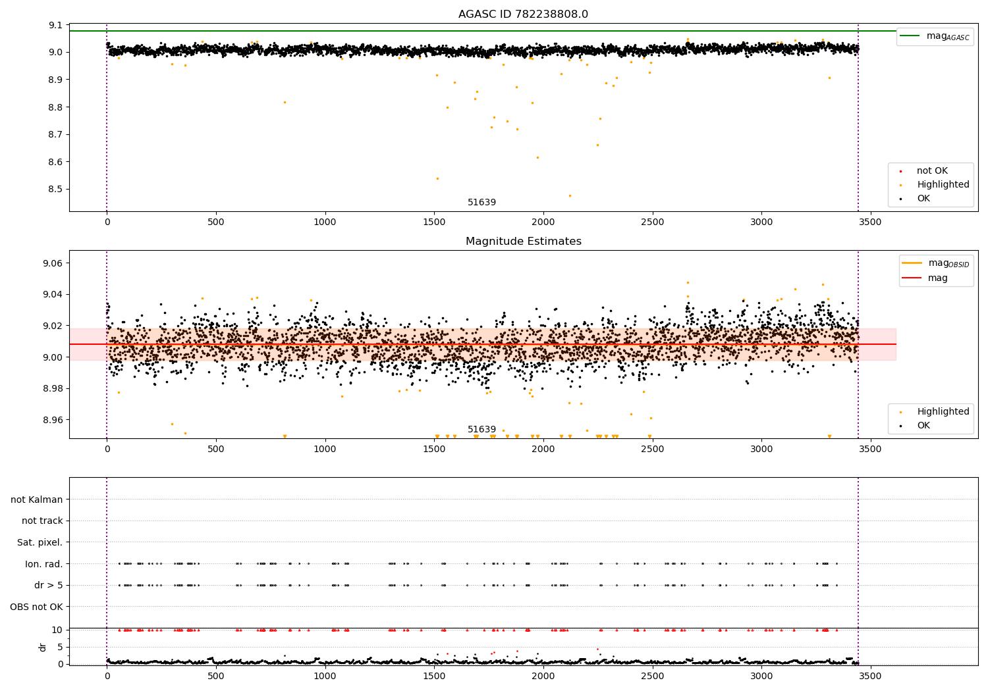This screenshot has width=988, height=691.
Task: Click the 10 tick on the dr axis
Action: 57,630
